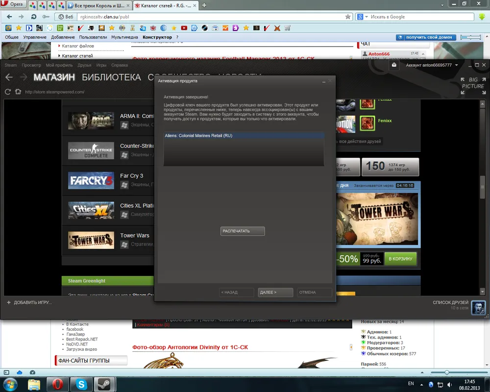Click the Steam inbox notification icon
490x392 pixels.
point(394,65)
